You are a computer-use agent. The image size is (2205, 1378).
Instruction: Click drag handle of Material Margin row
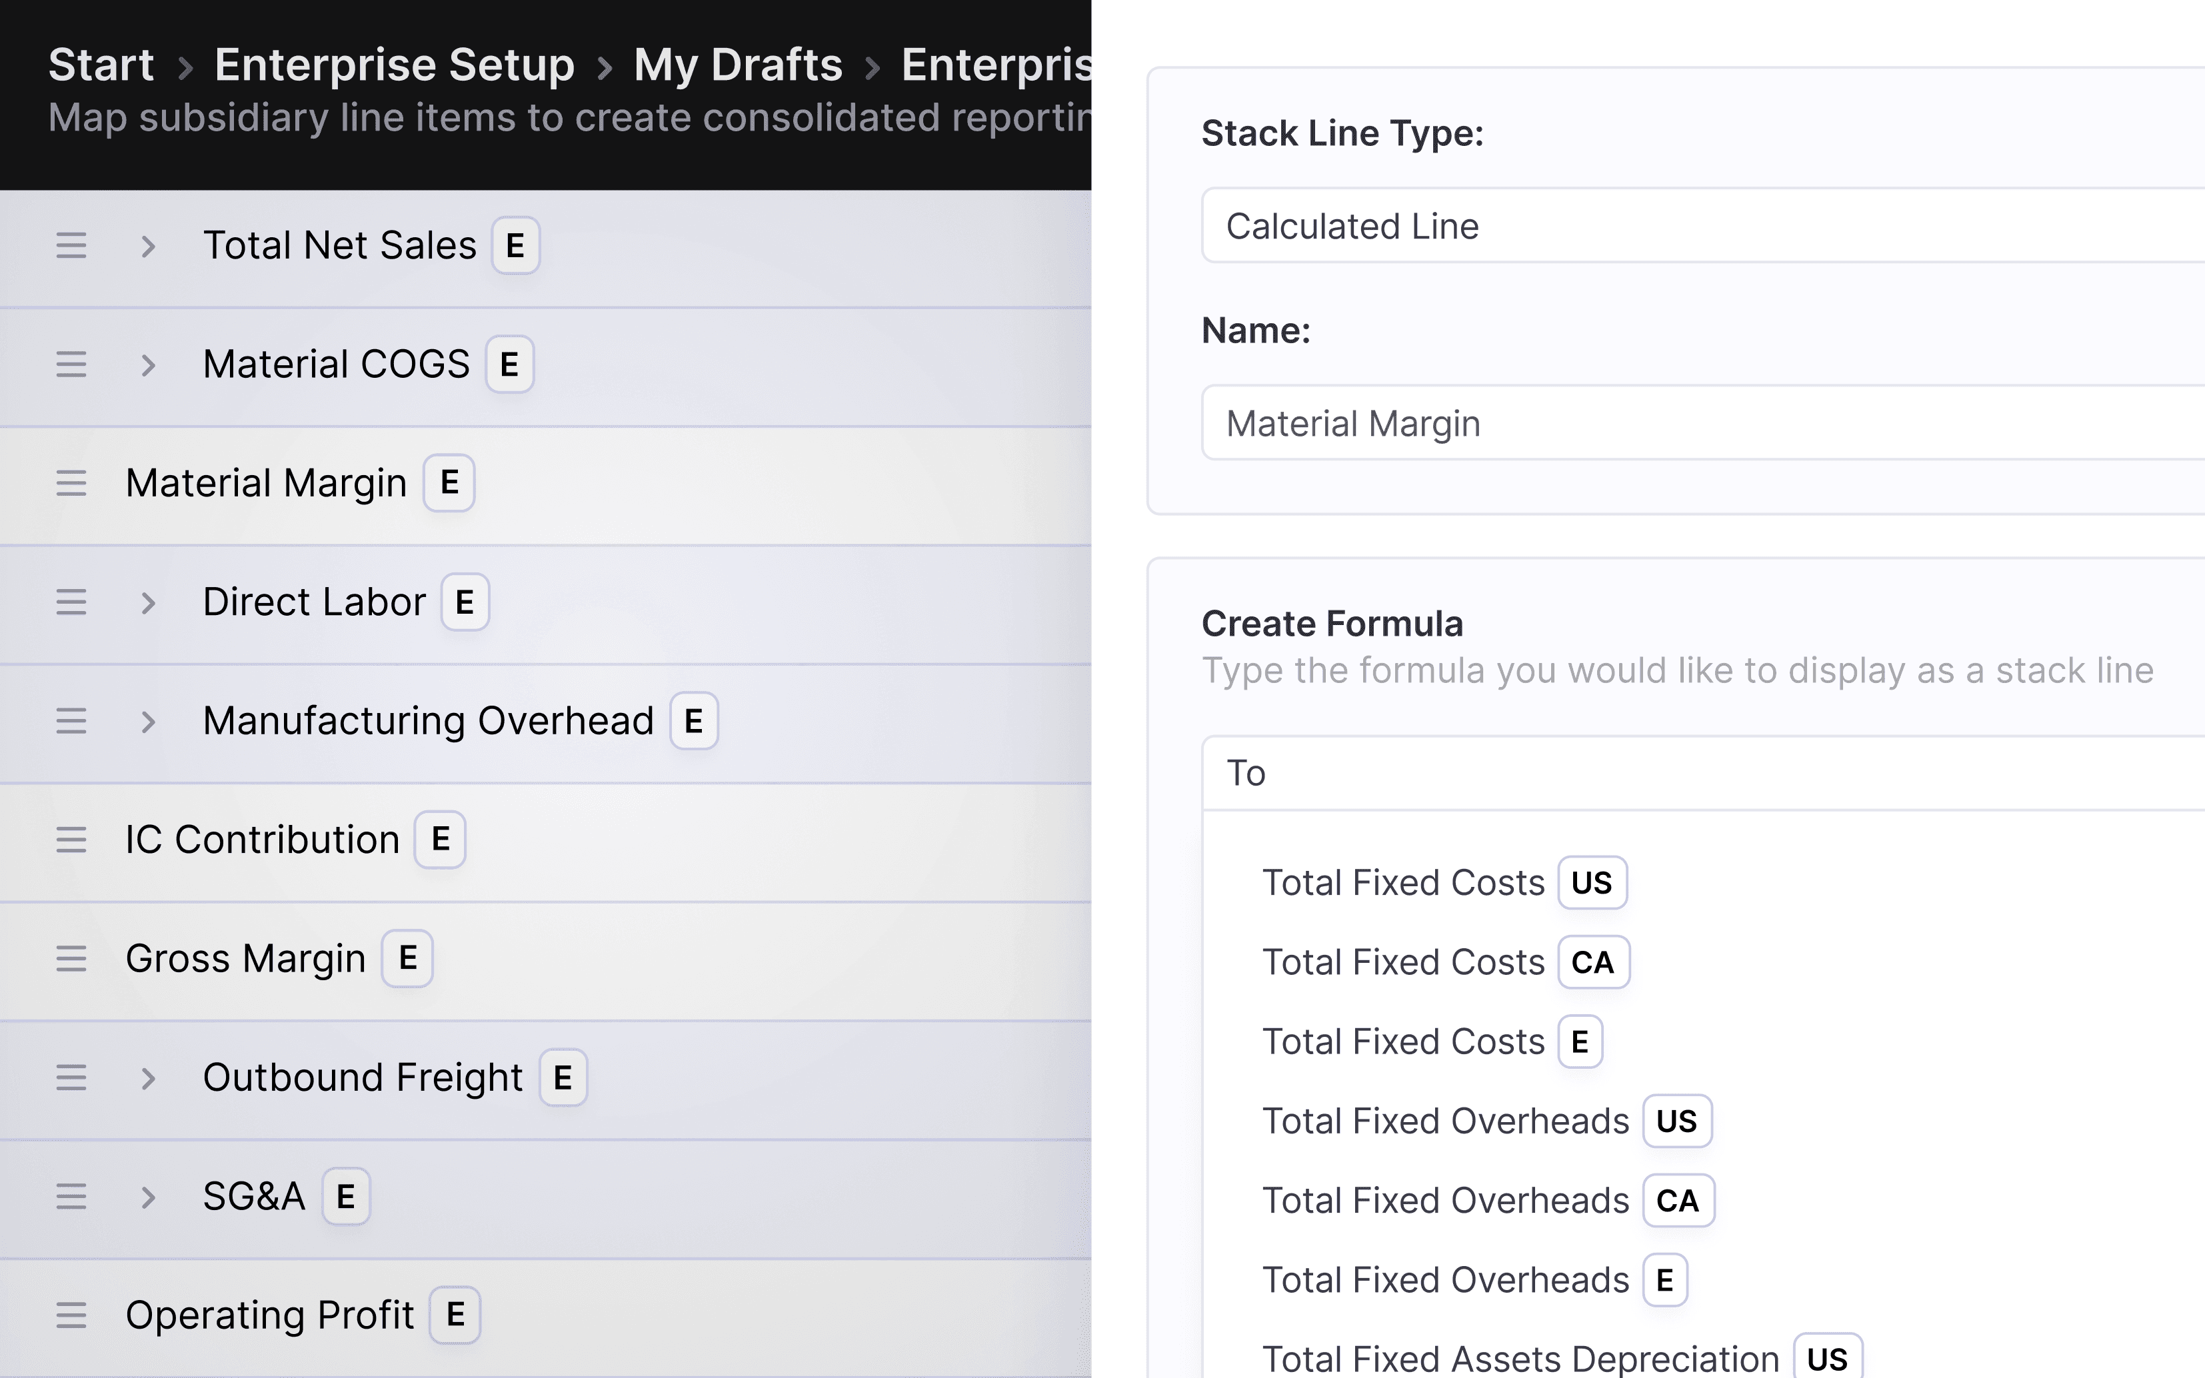(x=71, y=483)
